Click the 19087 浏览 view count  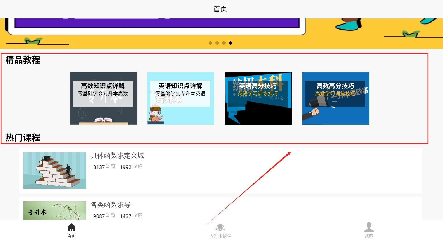[x=103, y=216]
